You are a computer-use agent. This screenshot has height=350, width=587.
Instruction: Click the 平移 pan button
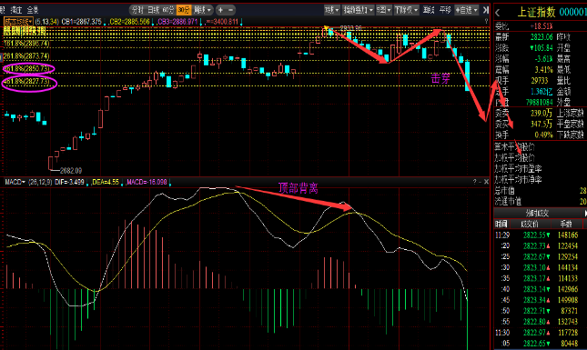(x=445, y=10)
